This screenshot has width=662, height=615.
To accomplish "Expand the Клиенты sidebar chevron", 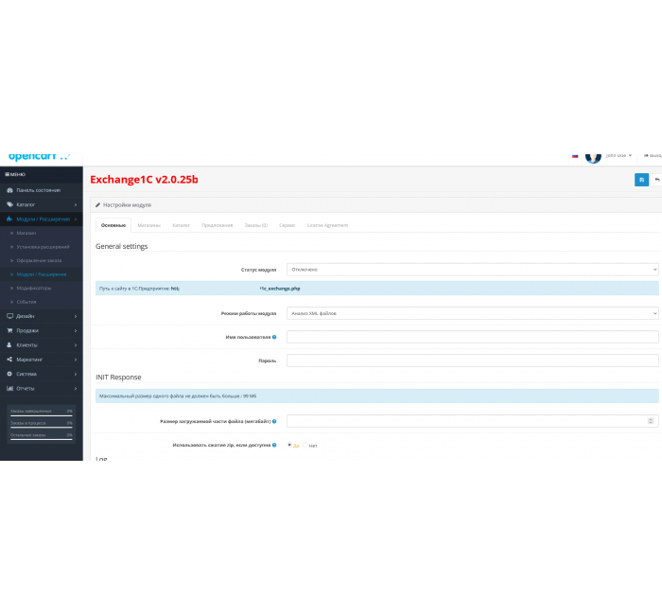I will [76, 345].
